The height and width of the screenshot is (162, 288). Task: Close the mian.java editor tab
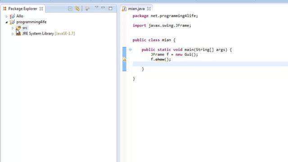[x=149, y=9]
